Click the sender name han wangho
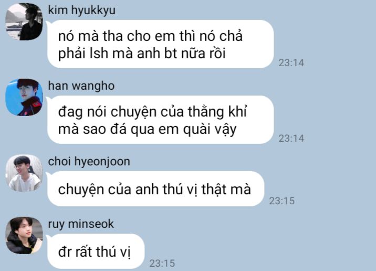 click(x=81, y=86)
